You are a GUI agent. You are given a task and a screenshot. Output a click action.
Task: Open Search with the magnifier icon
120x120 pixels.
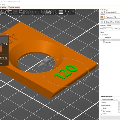click(55, 12)
